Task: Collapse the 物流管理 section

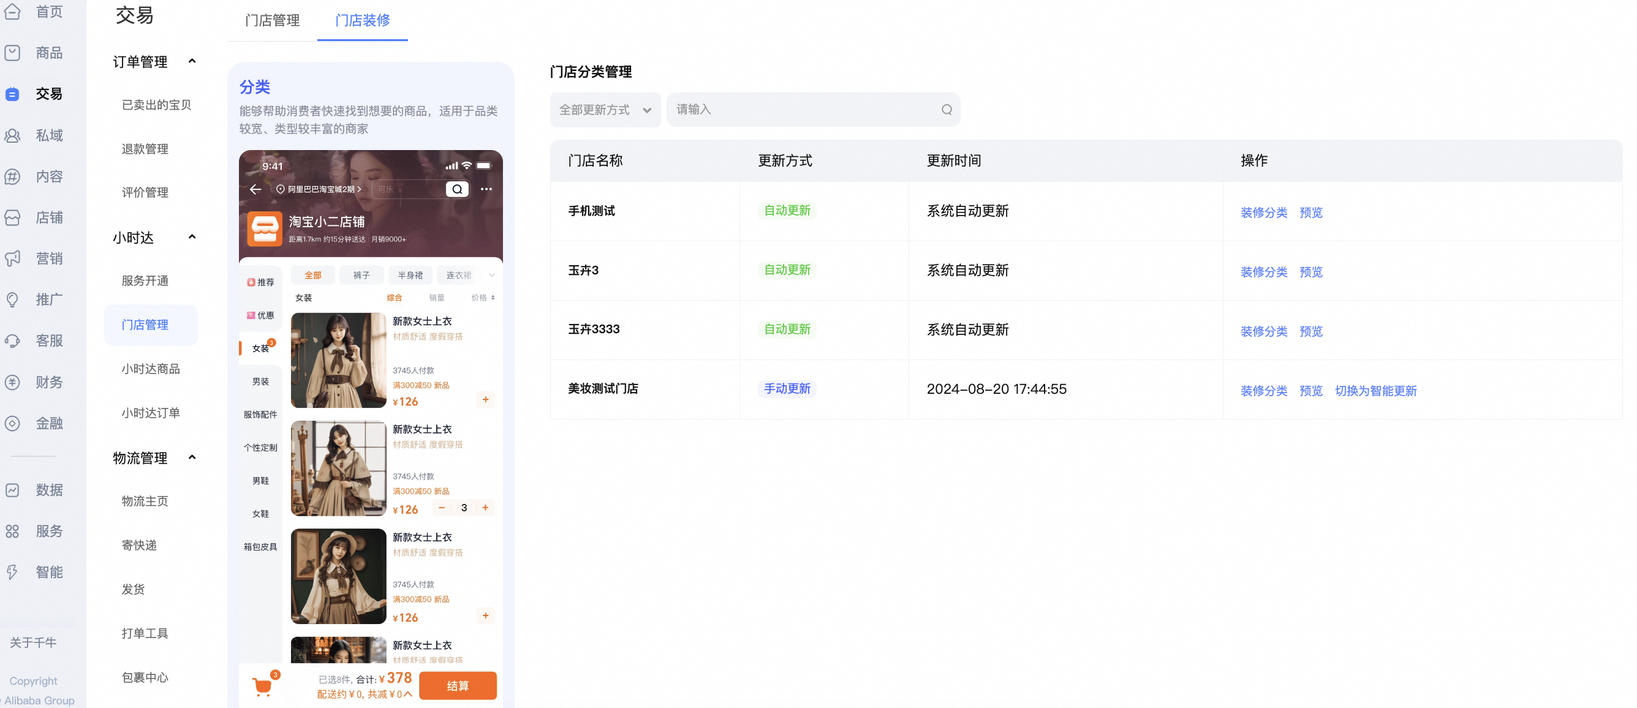Action: point(192,458)
